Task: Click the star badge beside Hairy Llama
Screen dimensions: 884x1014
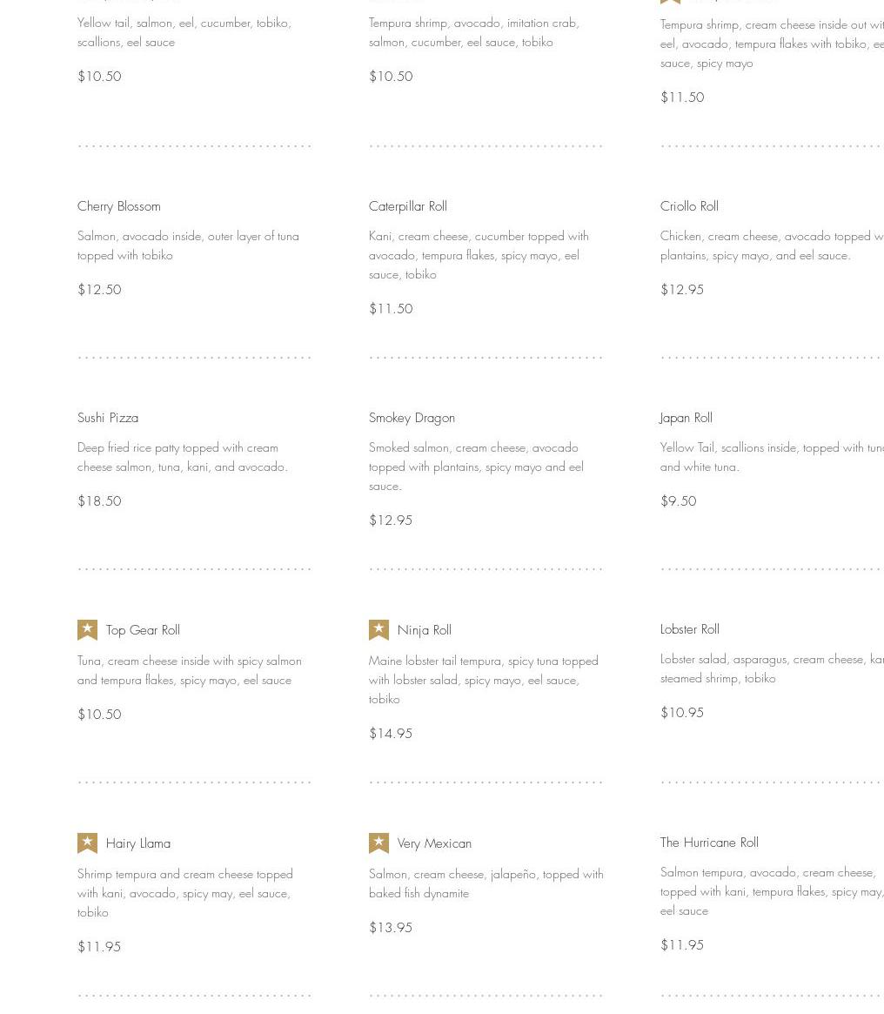Action: click(87, 843)
